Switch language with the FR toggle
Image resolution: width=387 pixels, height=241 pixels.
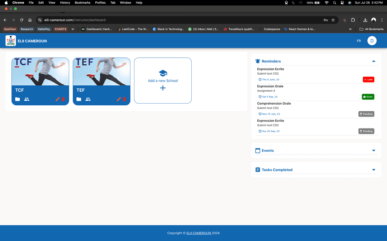359,41
